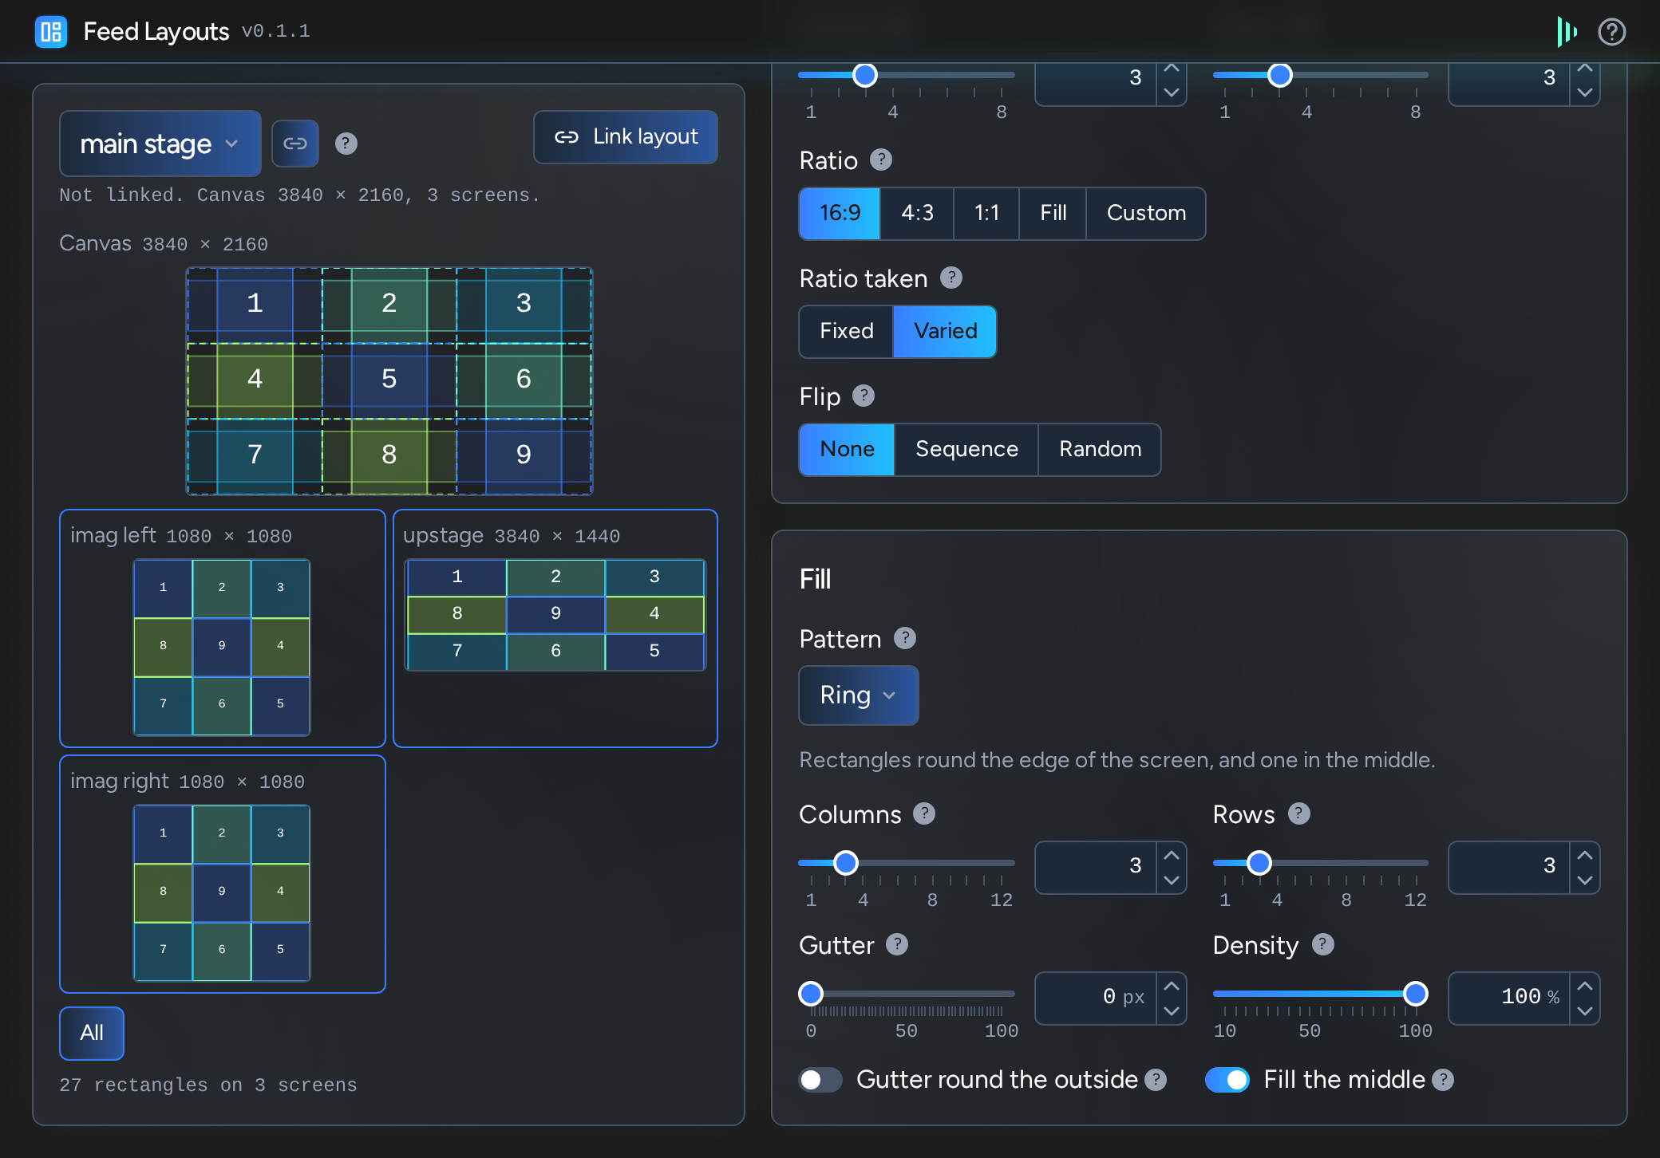This screenshot has height=1158, width=1660.
Task: Choose the 16:9 ratio tab
Action: point(840,213)
